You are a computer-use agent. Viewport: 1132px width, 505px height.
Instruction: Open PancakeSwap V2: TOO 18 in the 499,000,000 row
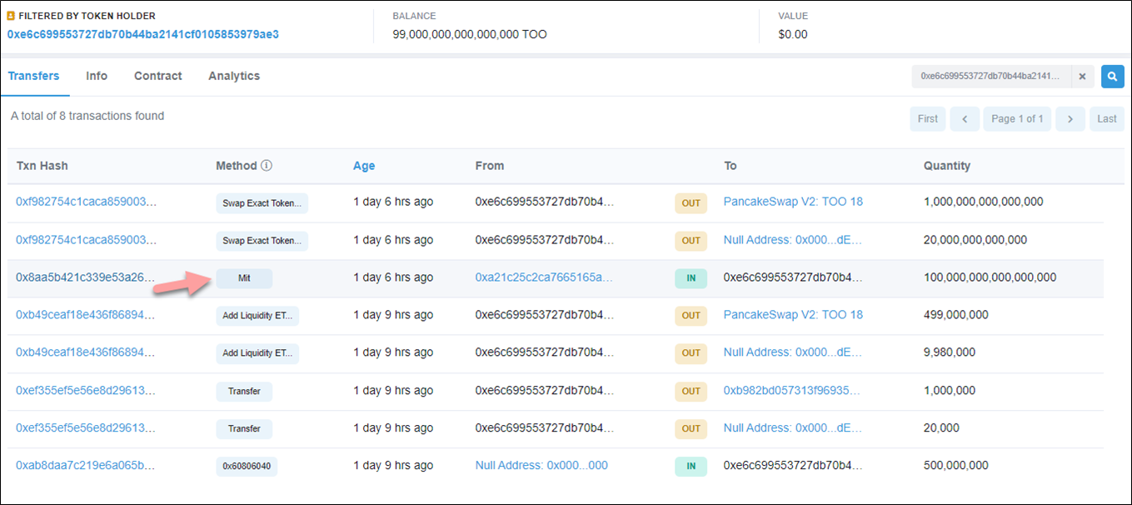coord(793,315)
